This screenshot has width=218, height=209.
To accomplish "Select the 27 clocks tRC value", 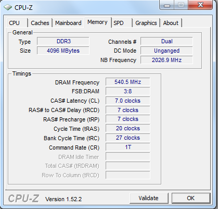I will coord(128,138).
